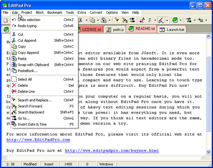Open the www.EditPadPro.com link
The width and height of the screenshot is (213, 168).
click(38, 140)
